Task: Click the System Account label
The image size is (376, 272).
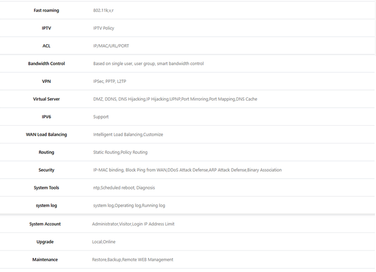Action: click(x=45, y=224)
